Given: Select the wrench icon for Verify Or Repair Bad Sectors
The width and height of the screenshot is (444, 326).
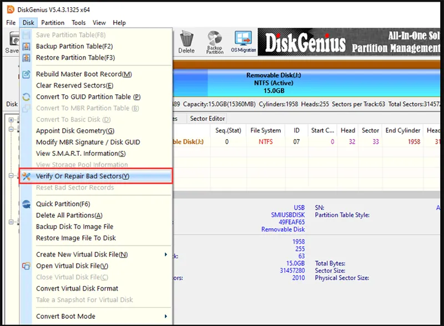Looking at the screenshot, I should [x=26, y=176].
